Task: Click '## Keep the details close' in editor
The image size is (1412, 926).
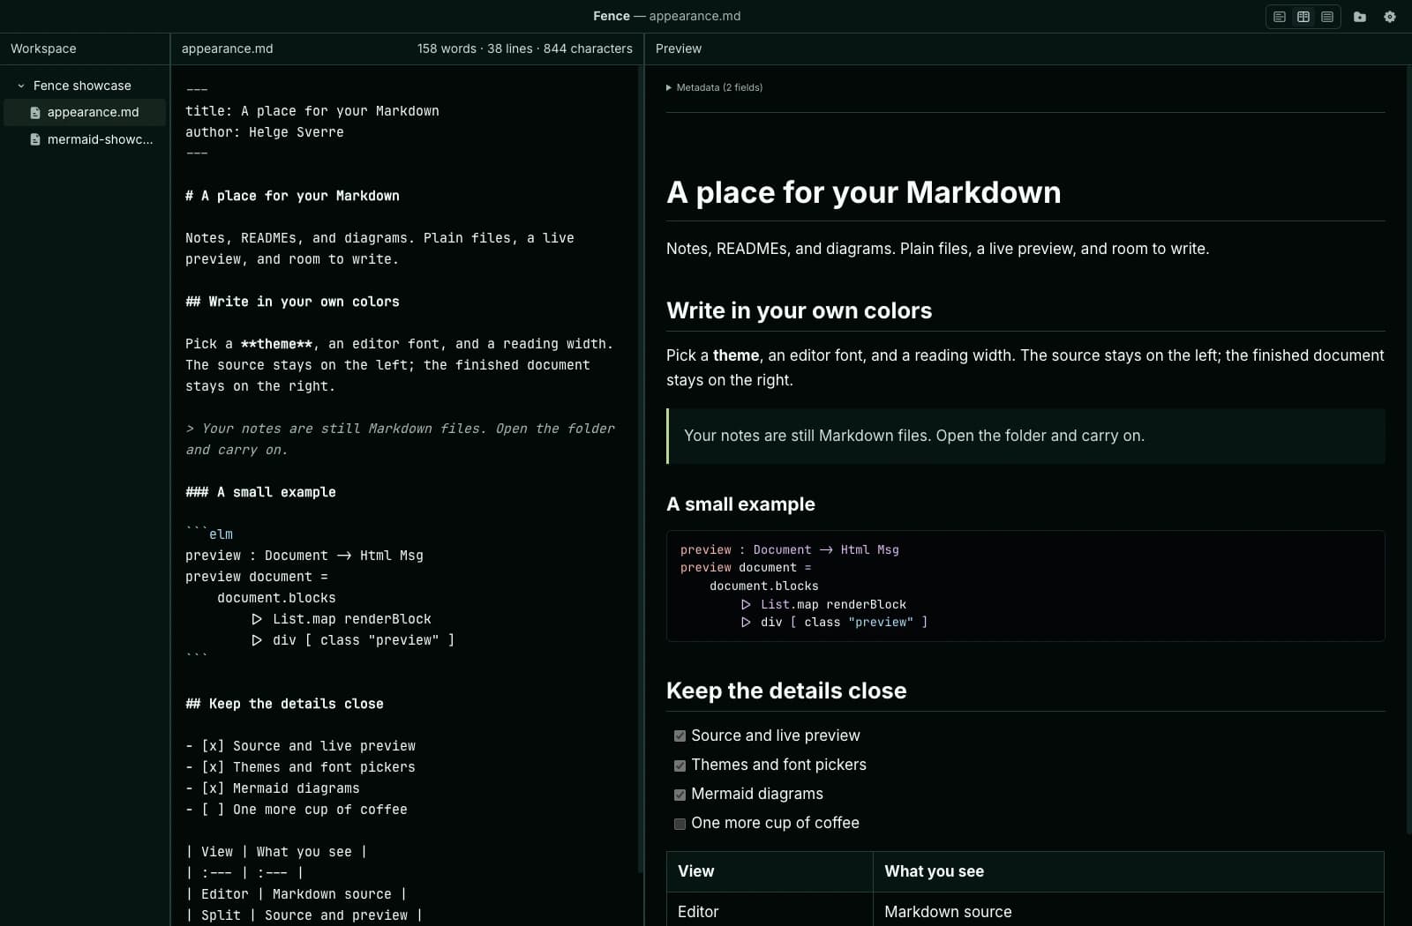Action: [284, 704]
